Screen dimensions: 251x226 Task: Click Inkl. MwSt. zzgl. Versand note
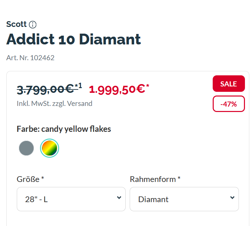54,104
